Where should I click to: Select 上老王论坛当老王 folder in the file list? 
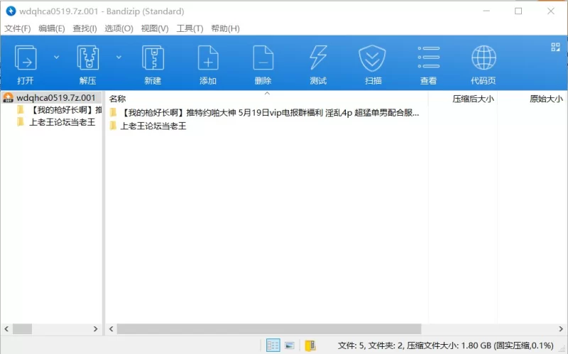148,126
